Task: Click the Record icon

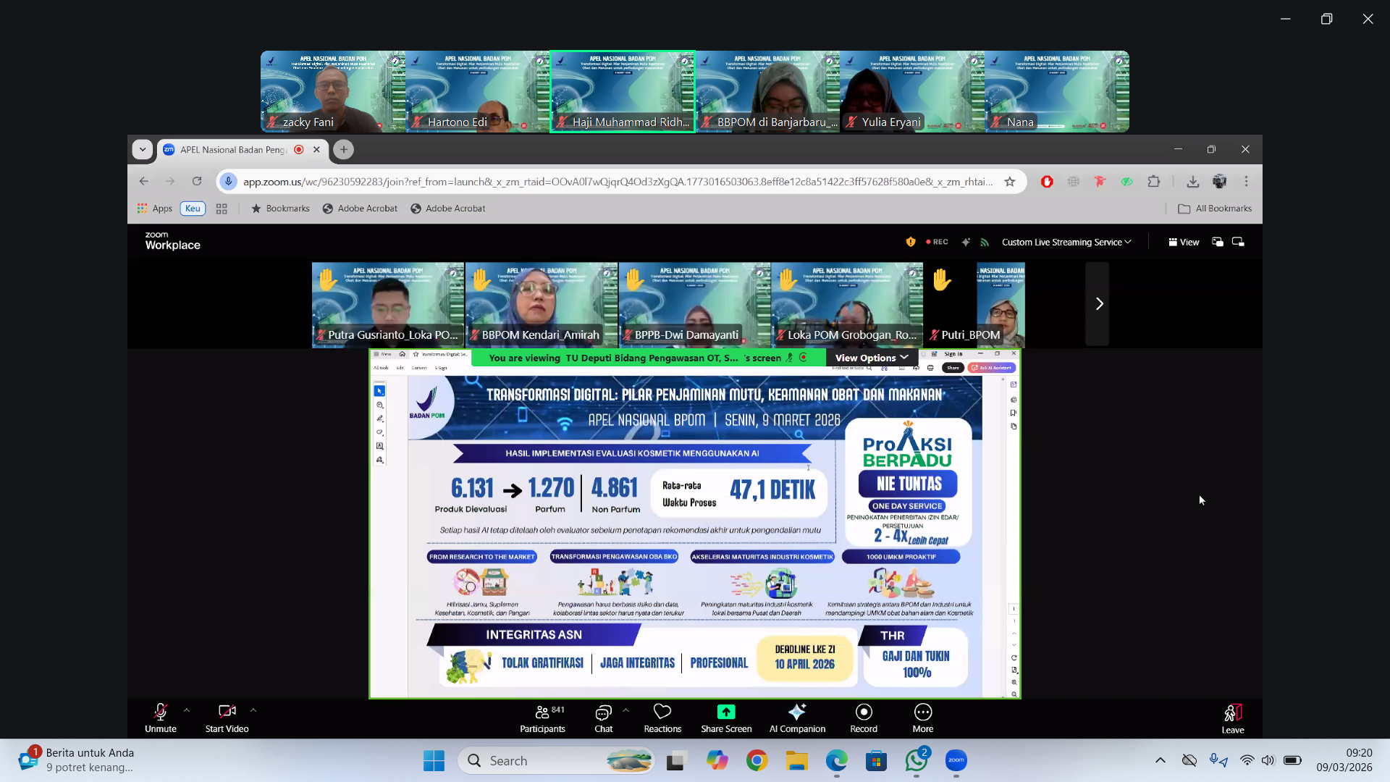Action: [x=864, y=712]
